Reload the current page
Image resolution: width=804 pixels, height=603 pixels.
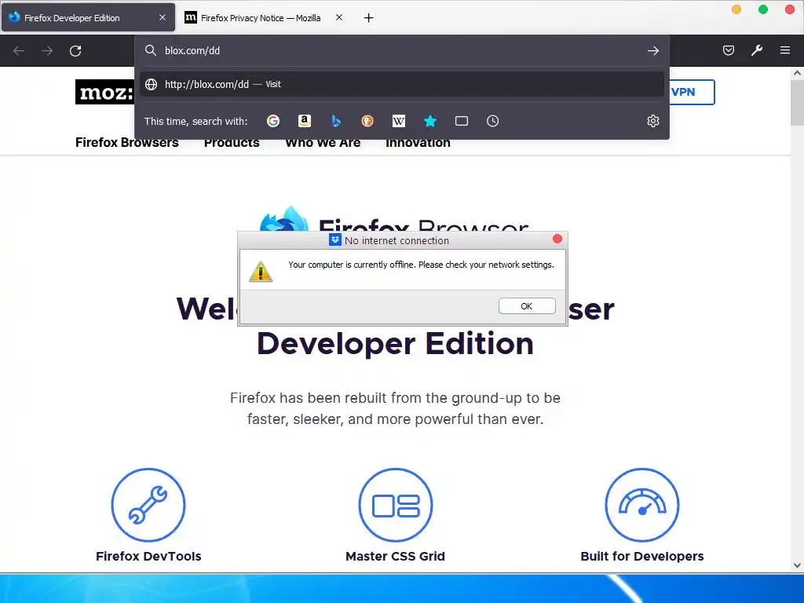coord(75,51)
